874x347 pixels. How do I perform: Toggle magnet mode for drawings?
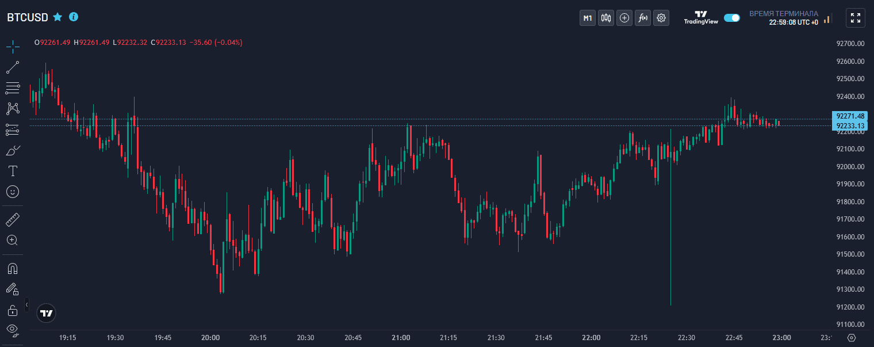coord(13,268)
